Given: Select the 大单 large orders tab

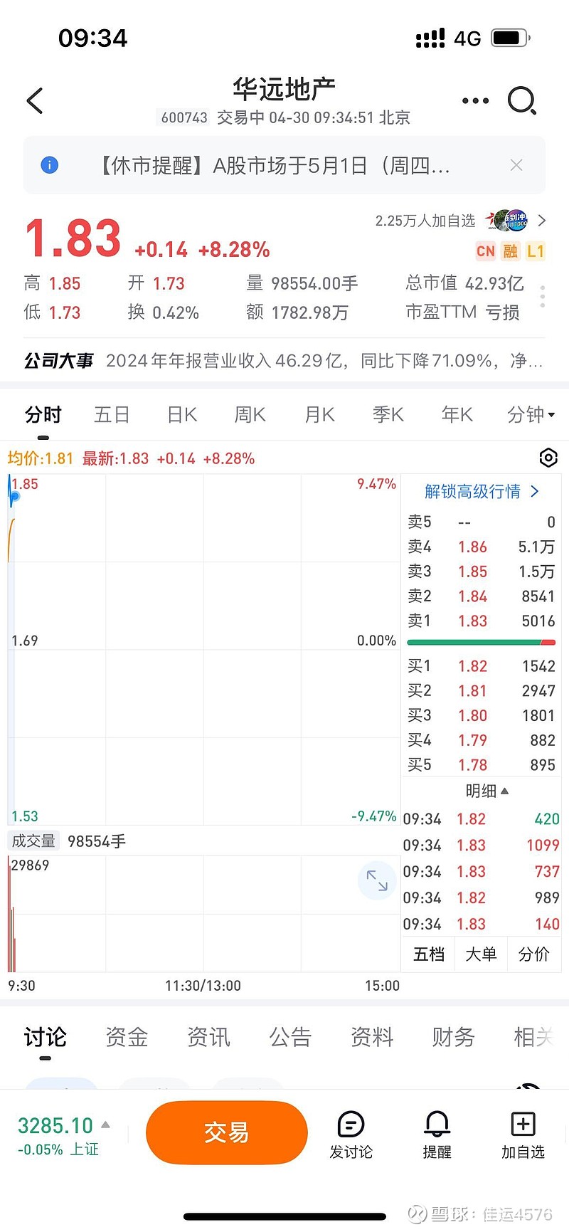Looking at the screenshot, I should [482, 954].
